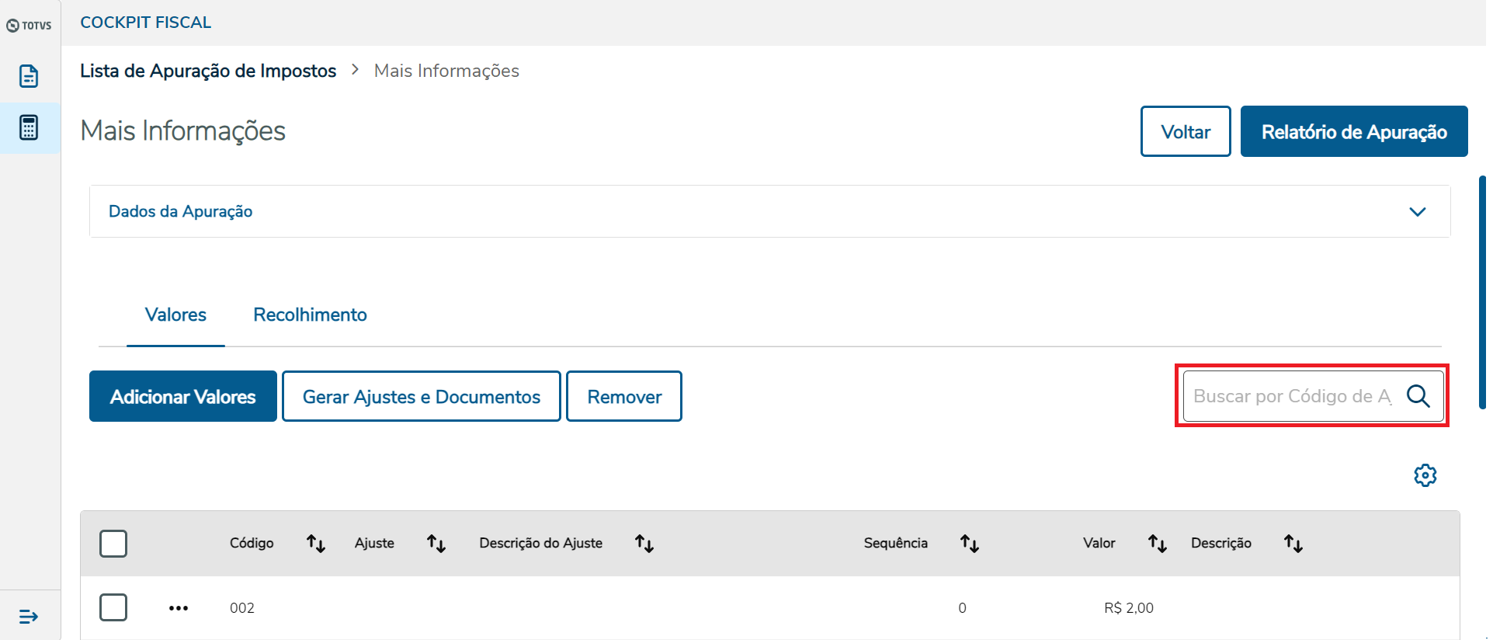Click the magnifier search icon
This screenshot has height=640, width=1493.
[x=1418, y=396]
